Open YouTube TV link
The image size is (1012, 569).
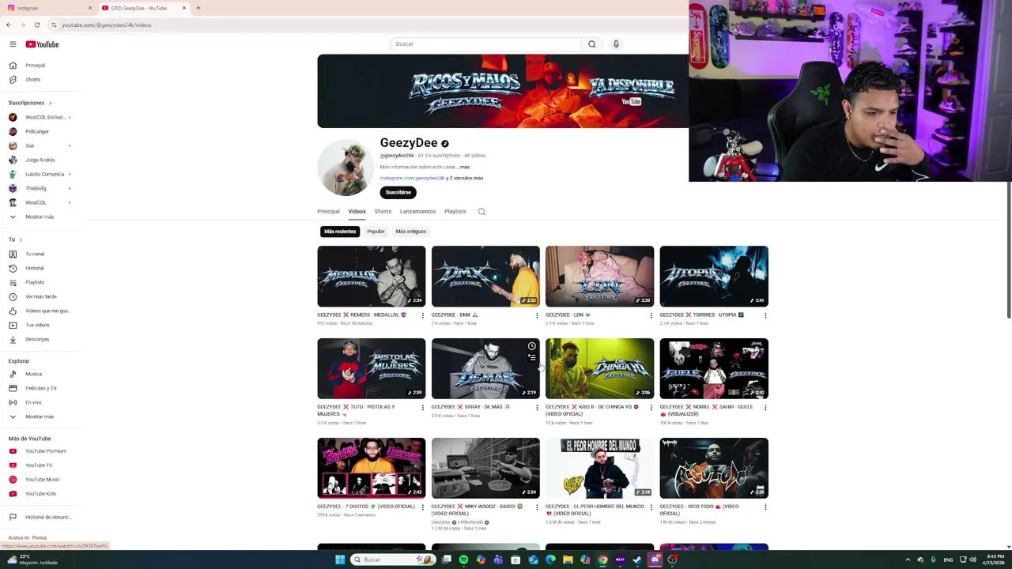(40, 465)
